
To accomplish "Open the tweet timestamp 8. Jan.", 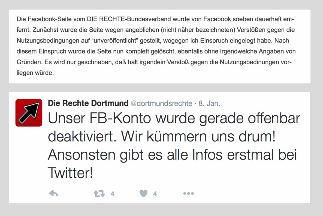I will 209,103.
